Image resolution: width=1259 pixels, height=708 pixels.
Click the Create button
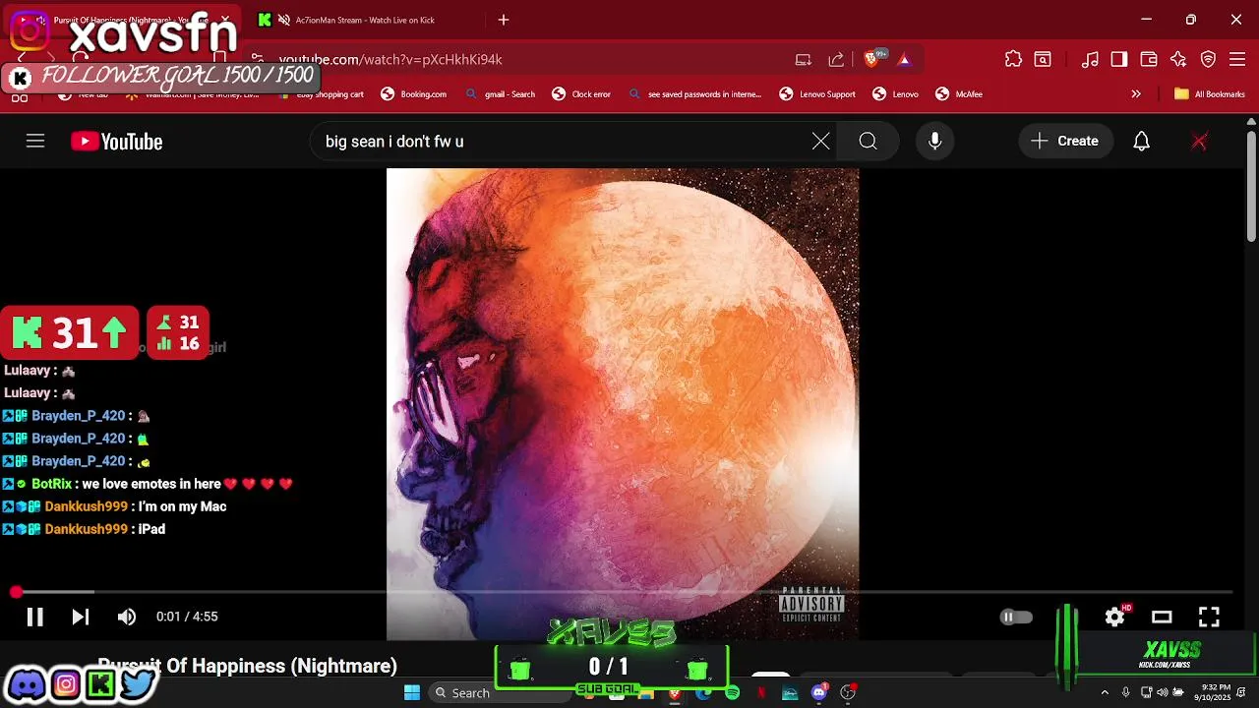tap(1065, 142)
